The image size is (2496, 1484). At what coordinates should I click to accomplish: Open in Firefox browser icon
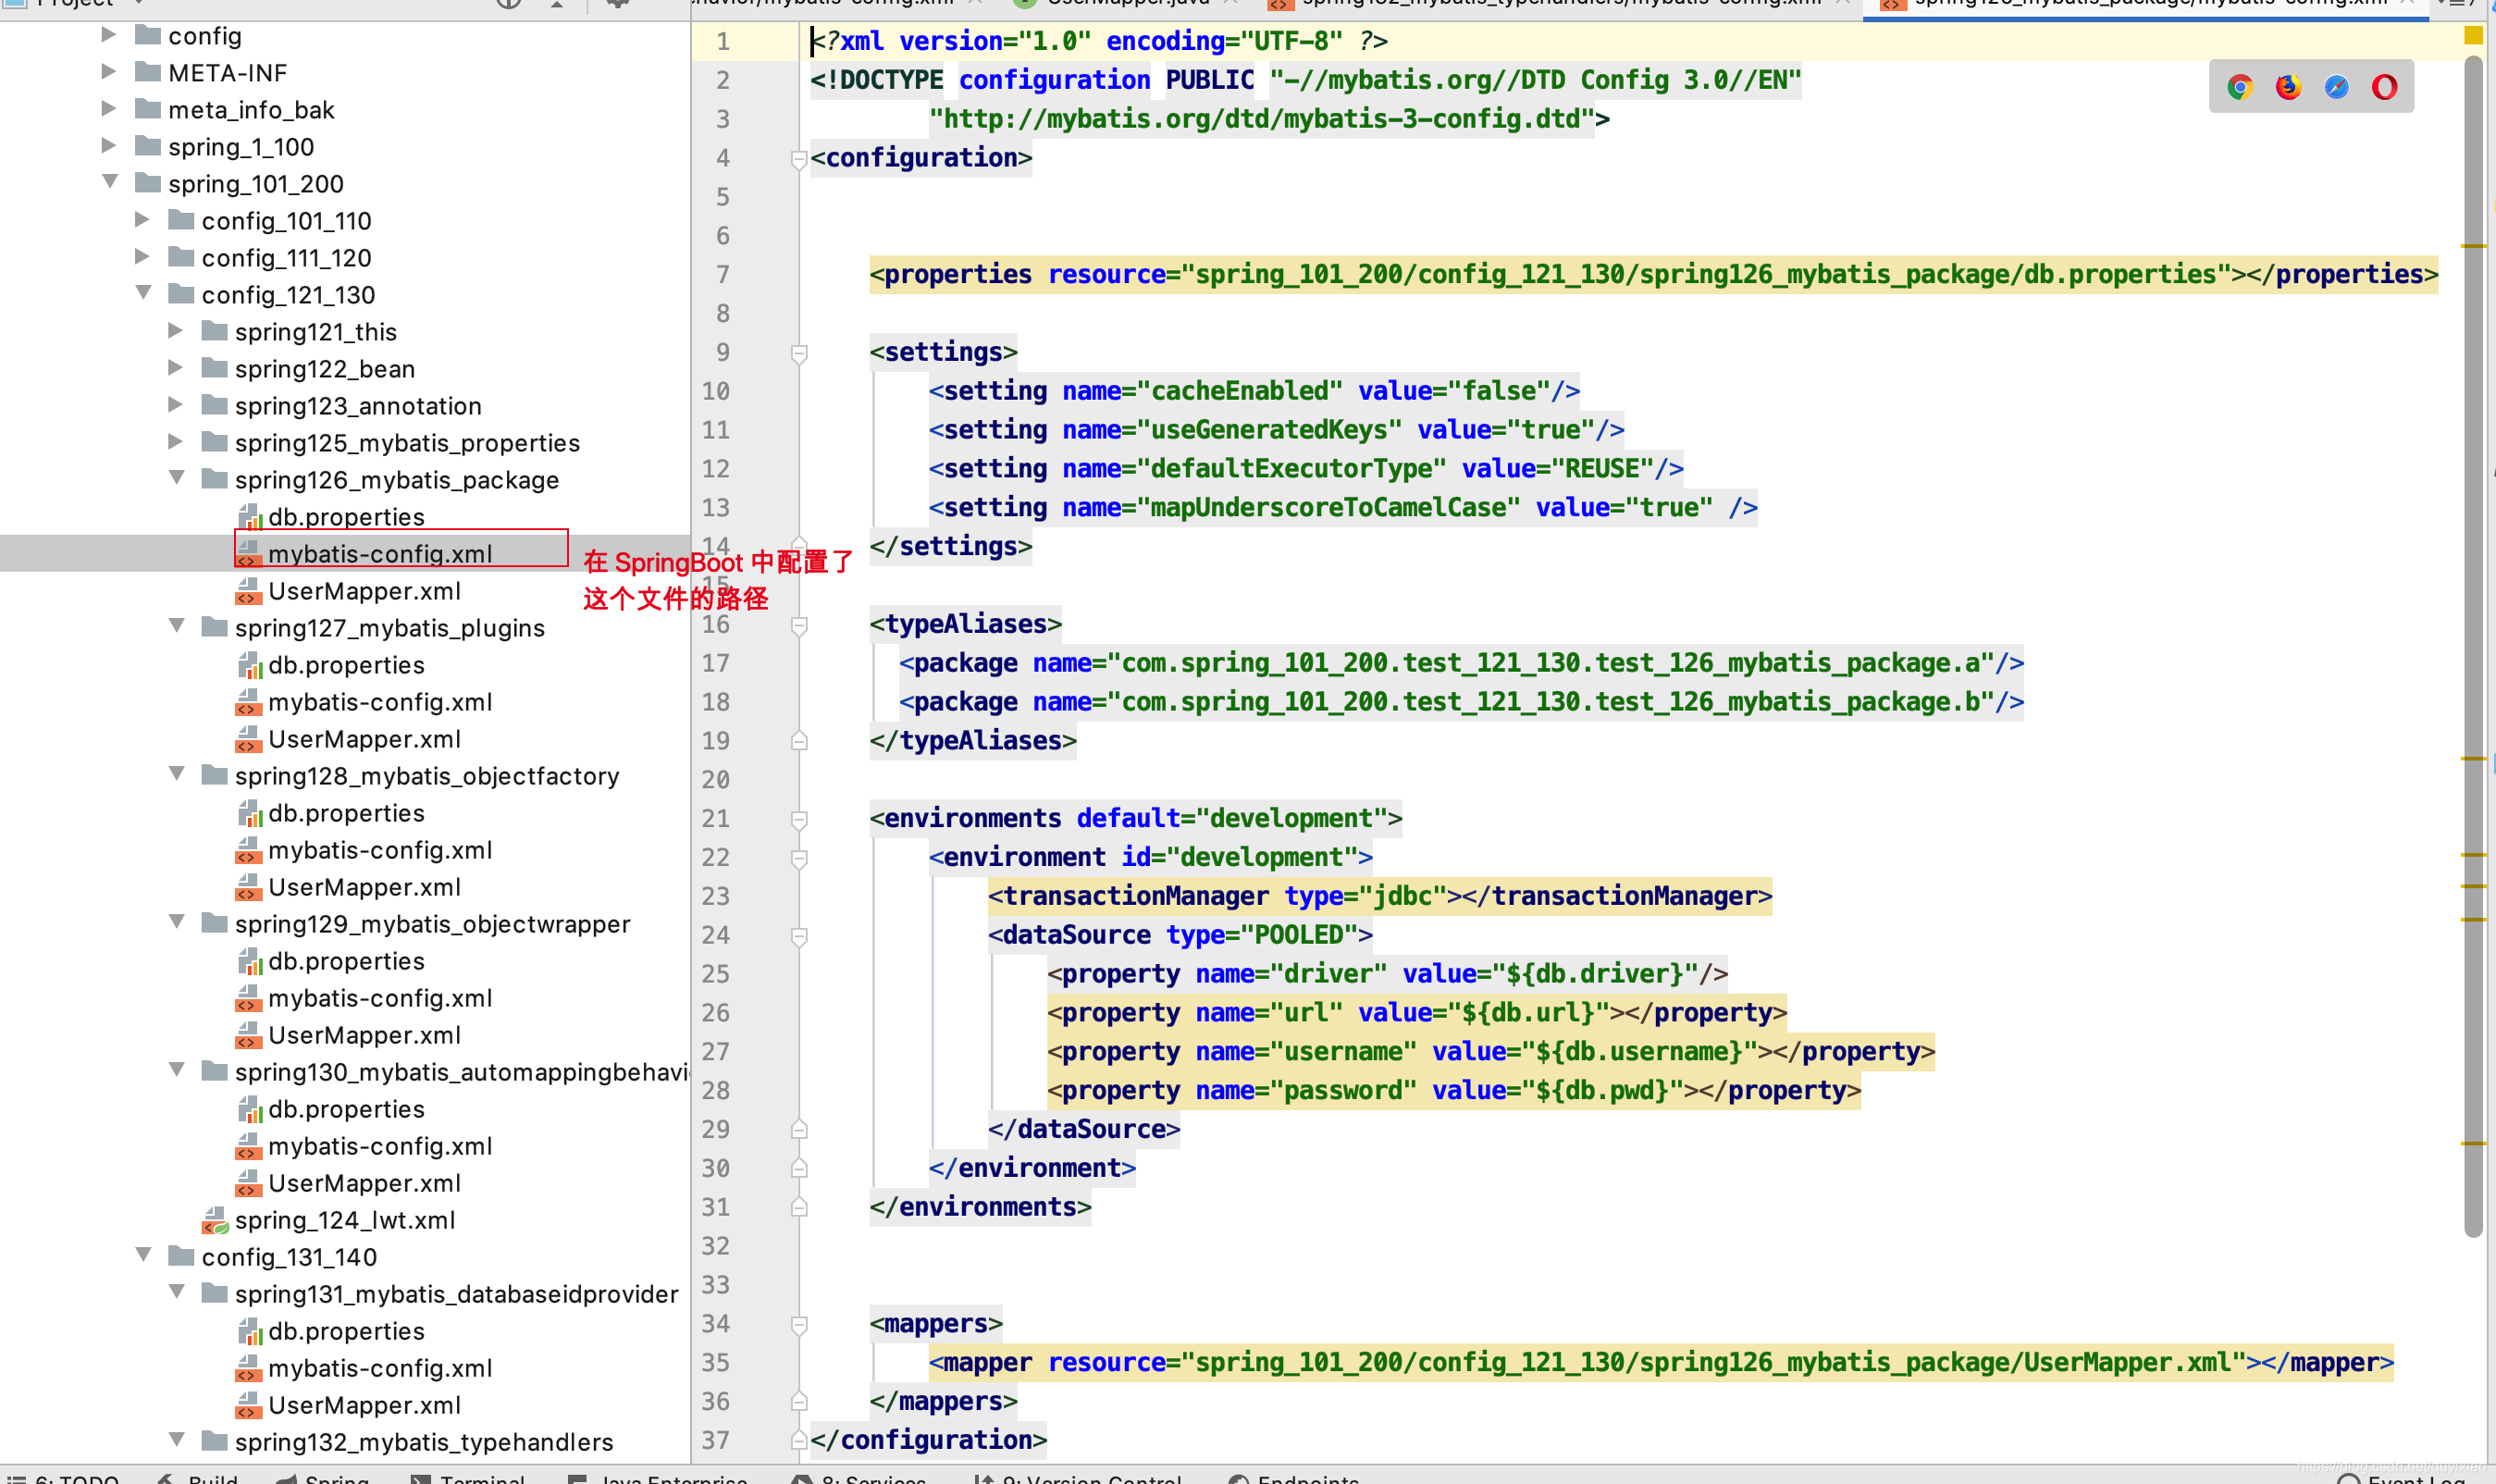pos(2287,87)
